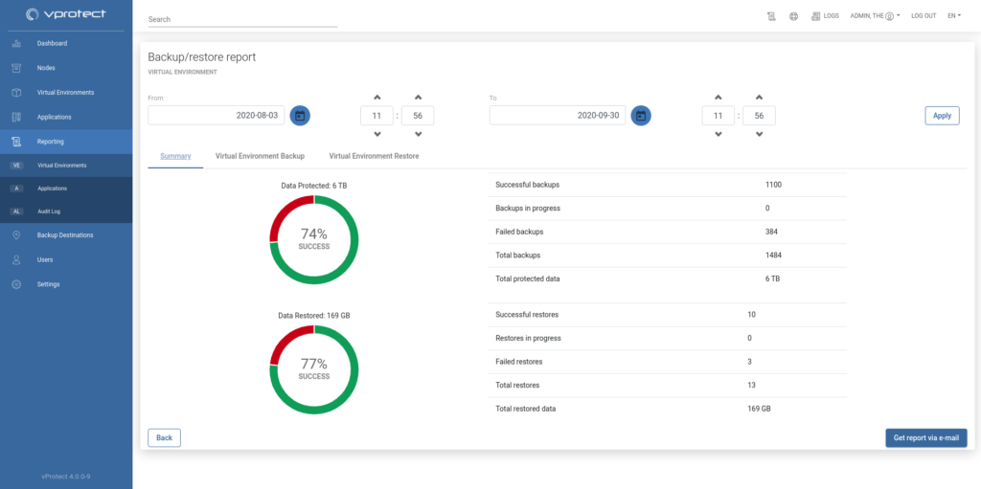This screenshot has width=981, height=489.
Task: Open LOGS from the top bar
Action: coord(824,16)
